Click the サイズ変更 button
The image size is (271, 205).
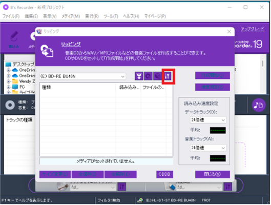pos(55,174)
